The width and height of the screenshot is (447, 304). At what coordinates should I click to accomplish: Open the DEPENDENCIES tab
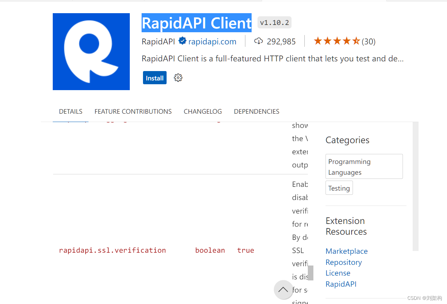tap(256, 111)
